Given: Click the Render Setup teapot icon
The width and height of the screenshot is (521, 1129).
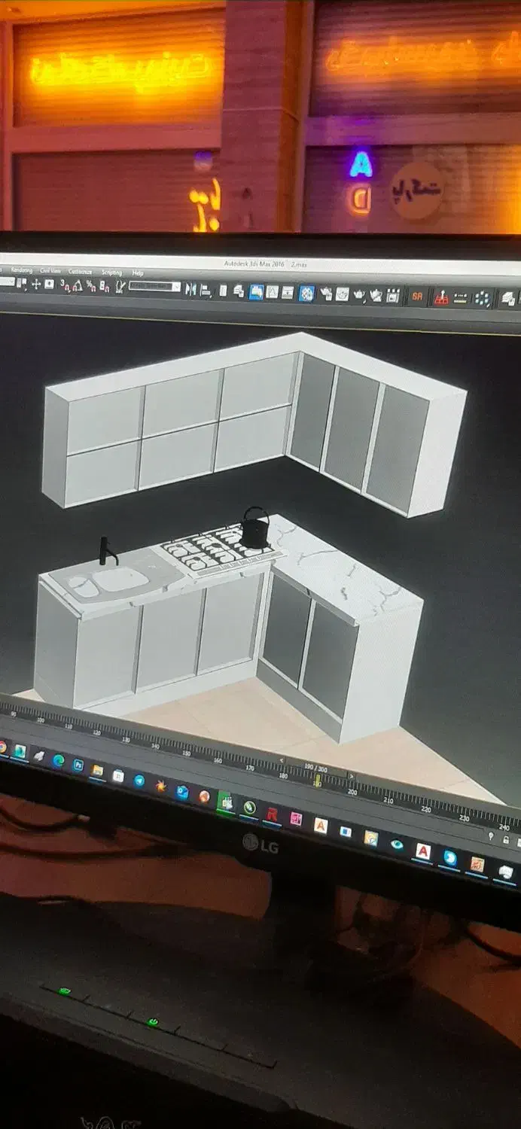Looking at the screenshot, I should coord(326,294).
